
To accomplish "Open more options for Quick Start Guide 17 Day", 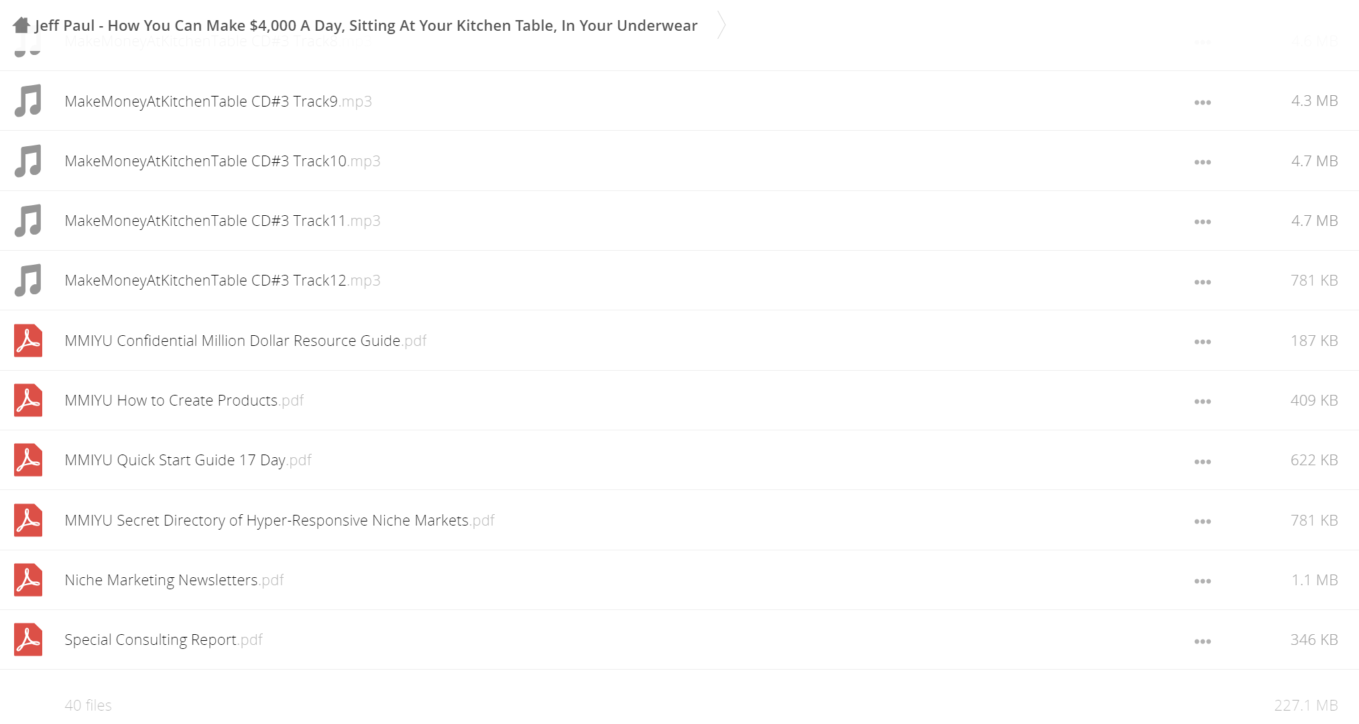I will click(x=1202, y=462).
